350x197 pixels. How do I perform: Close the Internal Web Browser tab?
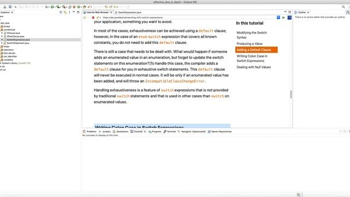click(111, 12)
